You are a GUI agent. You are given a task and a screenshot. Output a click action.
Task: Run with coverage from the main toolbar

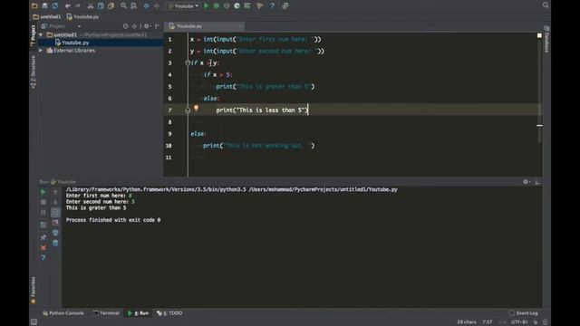coord(227,5)
